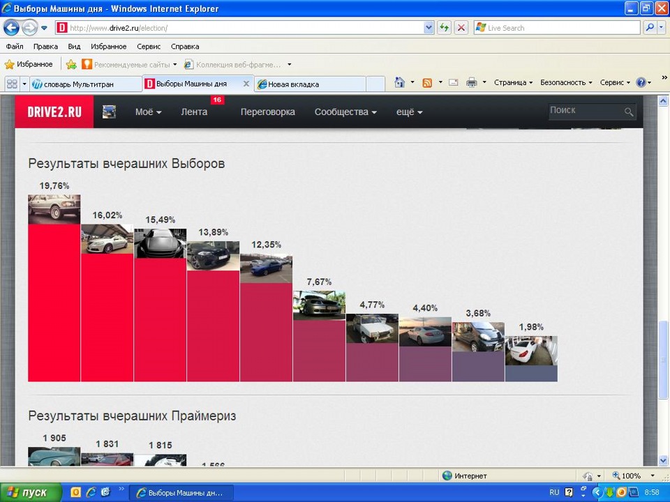Refresh the page with the green arrows icon
670x502 pixels.
pyautogui.click(x=445, y=28)
